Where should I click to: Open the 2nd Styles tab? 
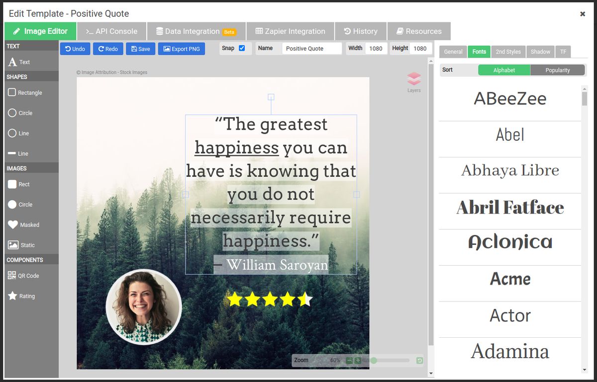(x=508, y=52)
